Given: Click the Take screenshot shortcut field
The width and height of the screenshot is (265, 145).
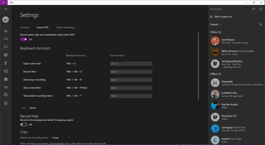Looking at the screenshot, I should point(131,88).
